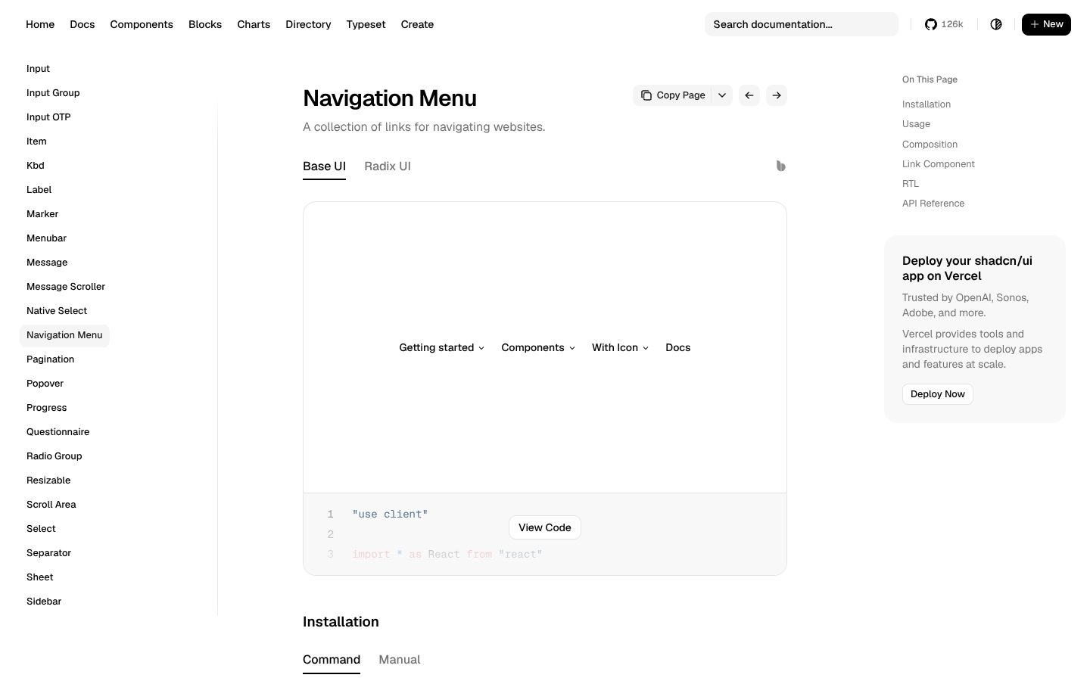
Task: Switch to the Radix UI tab
Action: [x=388, y=166]
